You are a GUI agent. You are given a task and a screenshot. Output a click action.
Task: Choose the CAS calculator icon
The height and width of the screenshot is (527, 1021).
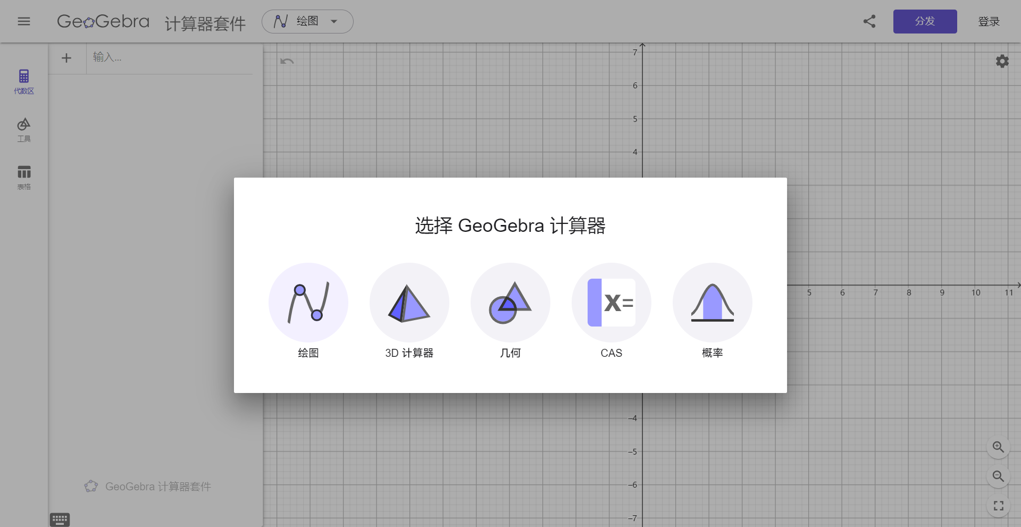click(612, 303)
